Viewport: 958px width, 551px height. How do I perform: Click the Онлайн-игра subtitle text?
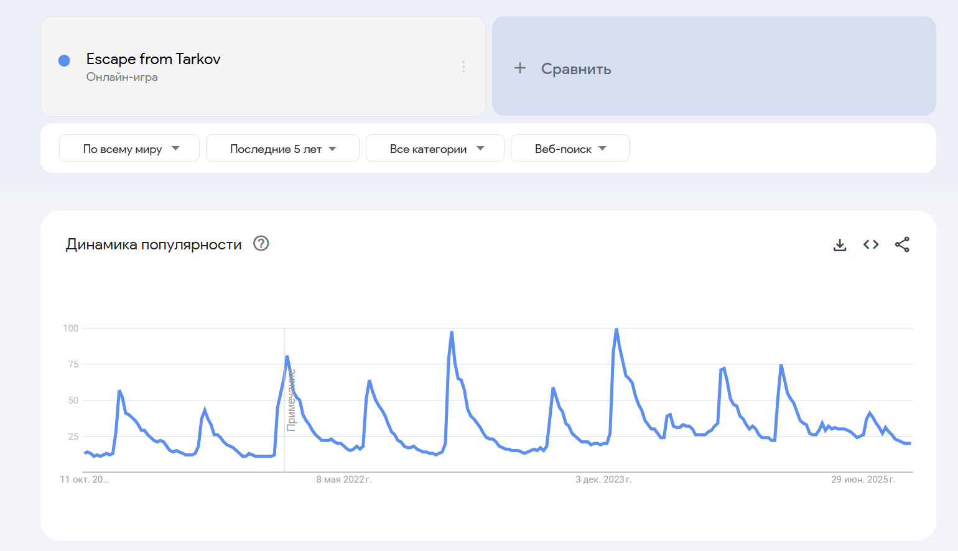(x=122, y=77)
